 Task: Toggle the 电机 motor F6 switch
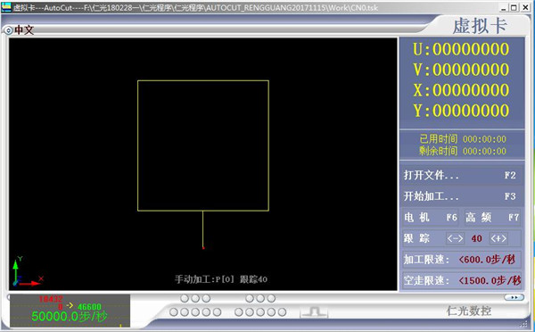[431, 217]
